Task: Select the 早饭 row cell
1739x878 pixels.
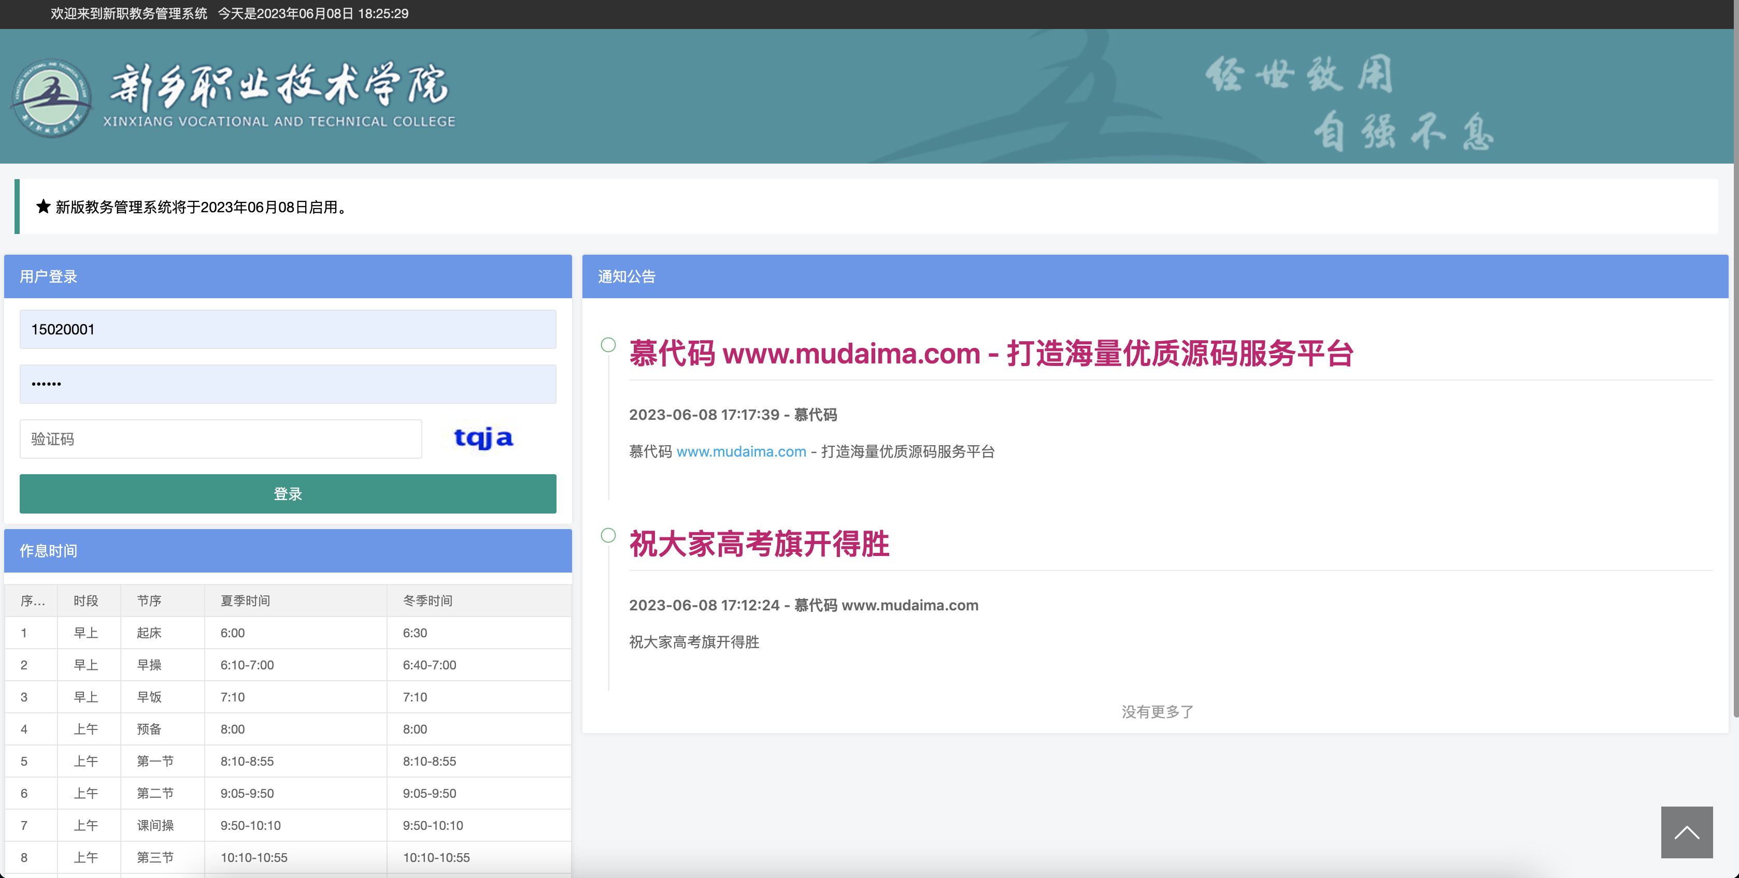Action: (x=162, y=697)
